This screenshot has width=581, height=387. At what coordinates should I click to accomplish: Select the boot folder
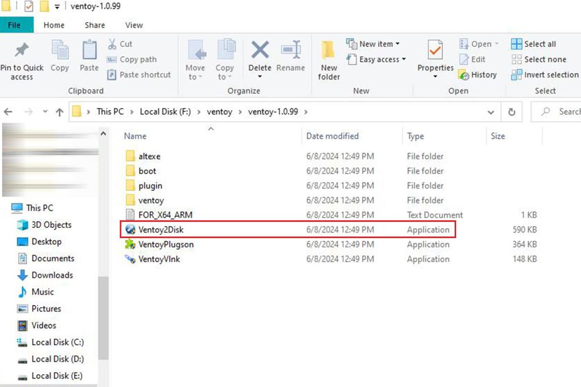[x=147, y=171]
